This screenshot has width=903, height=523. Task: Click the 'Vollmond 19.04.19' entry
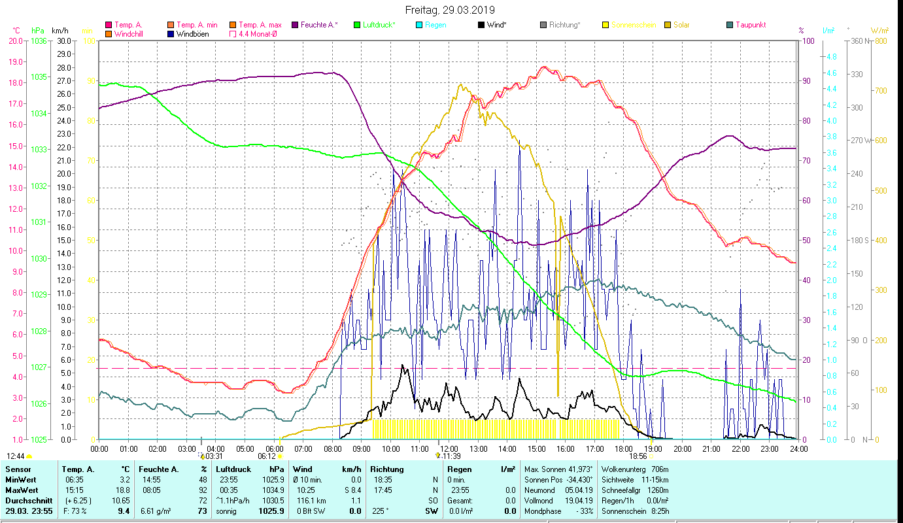pos(560,501)
